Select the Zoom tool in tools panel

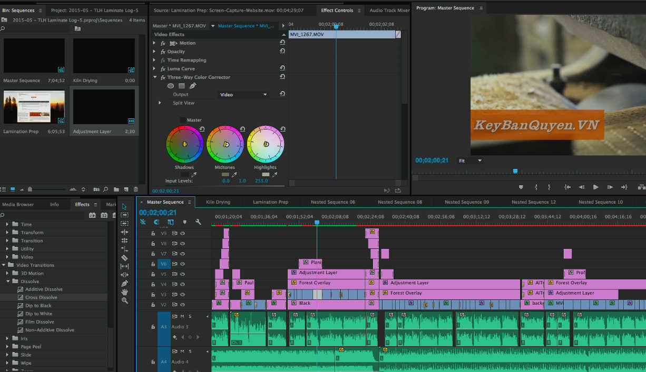pyautogui.click(x=124, y=300)
